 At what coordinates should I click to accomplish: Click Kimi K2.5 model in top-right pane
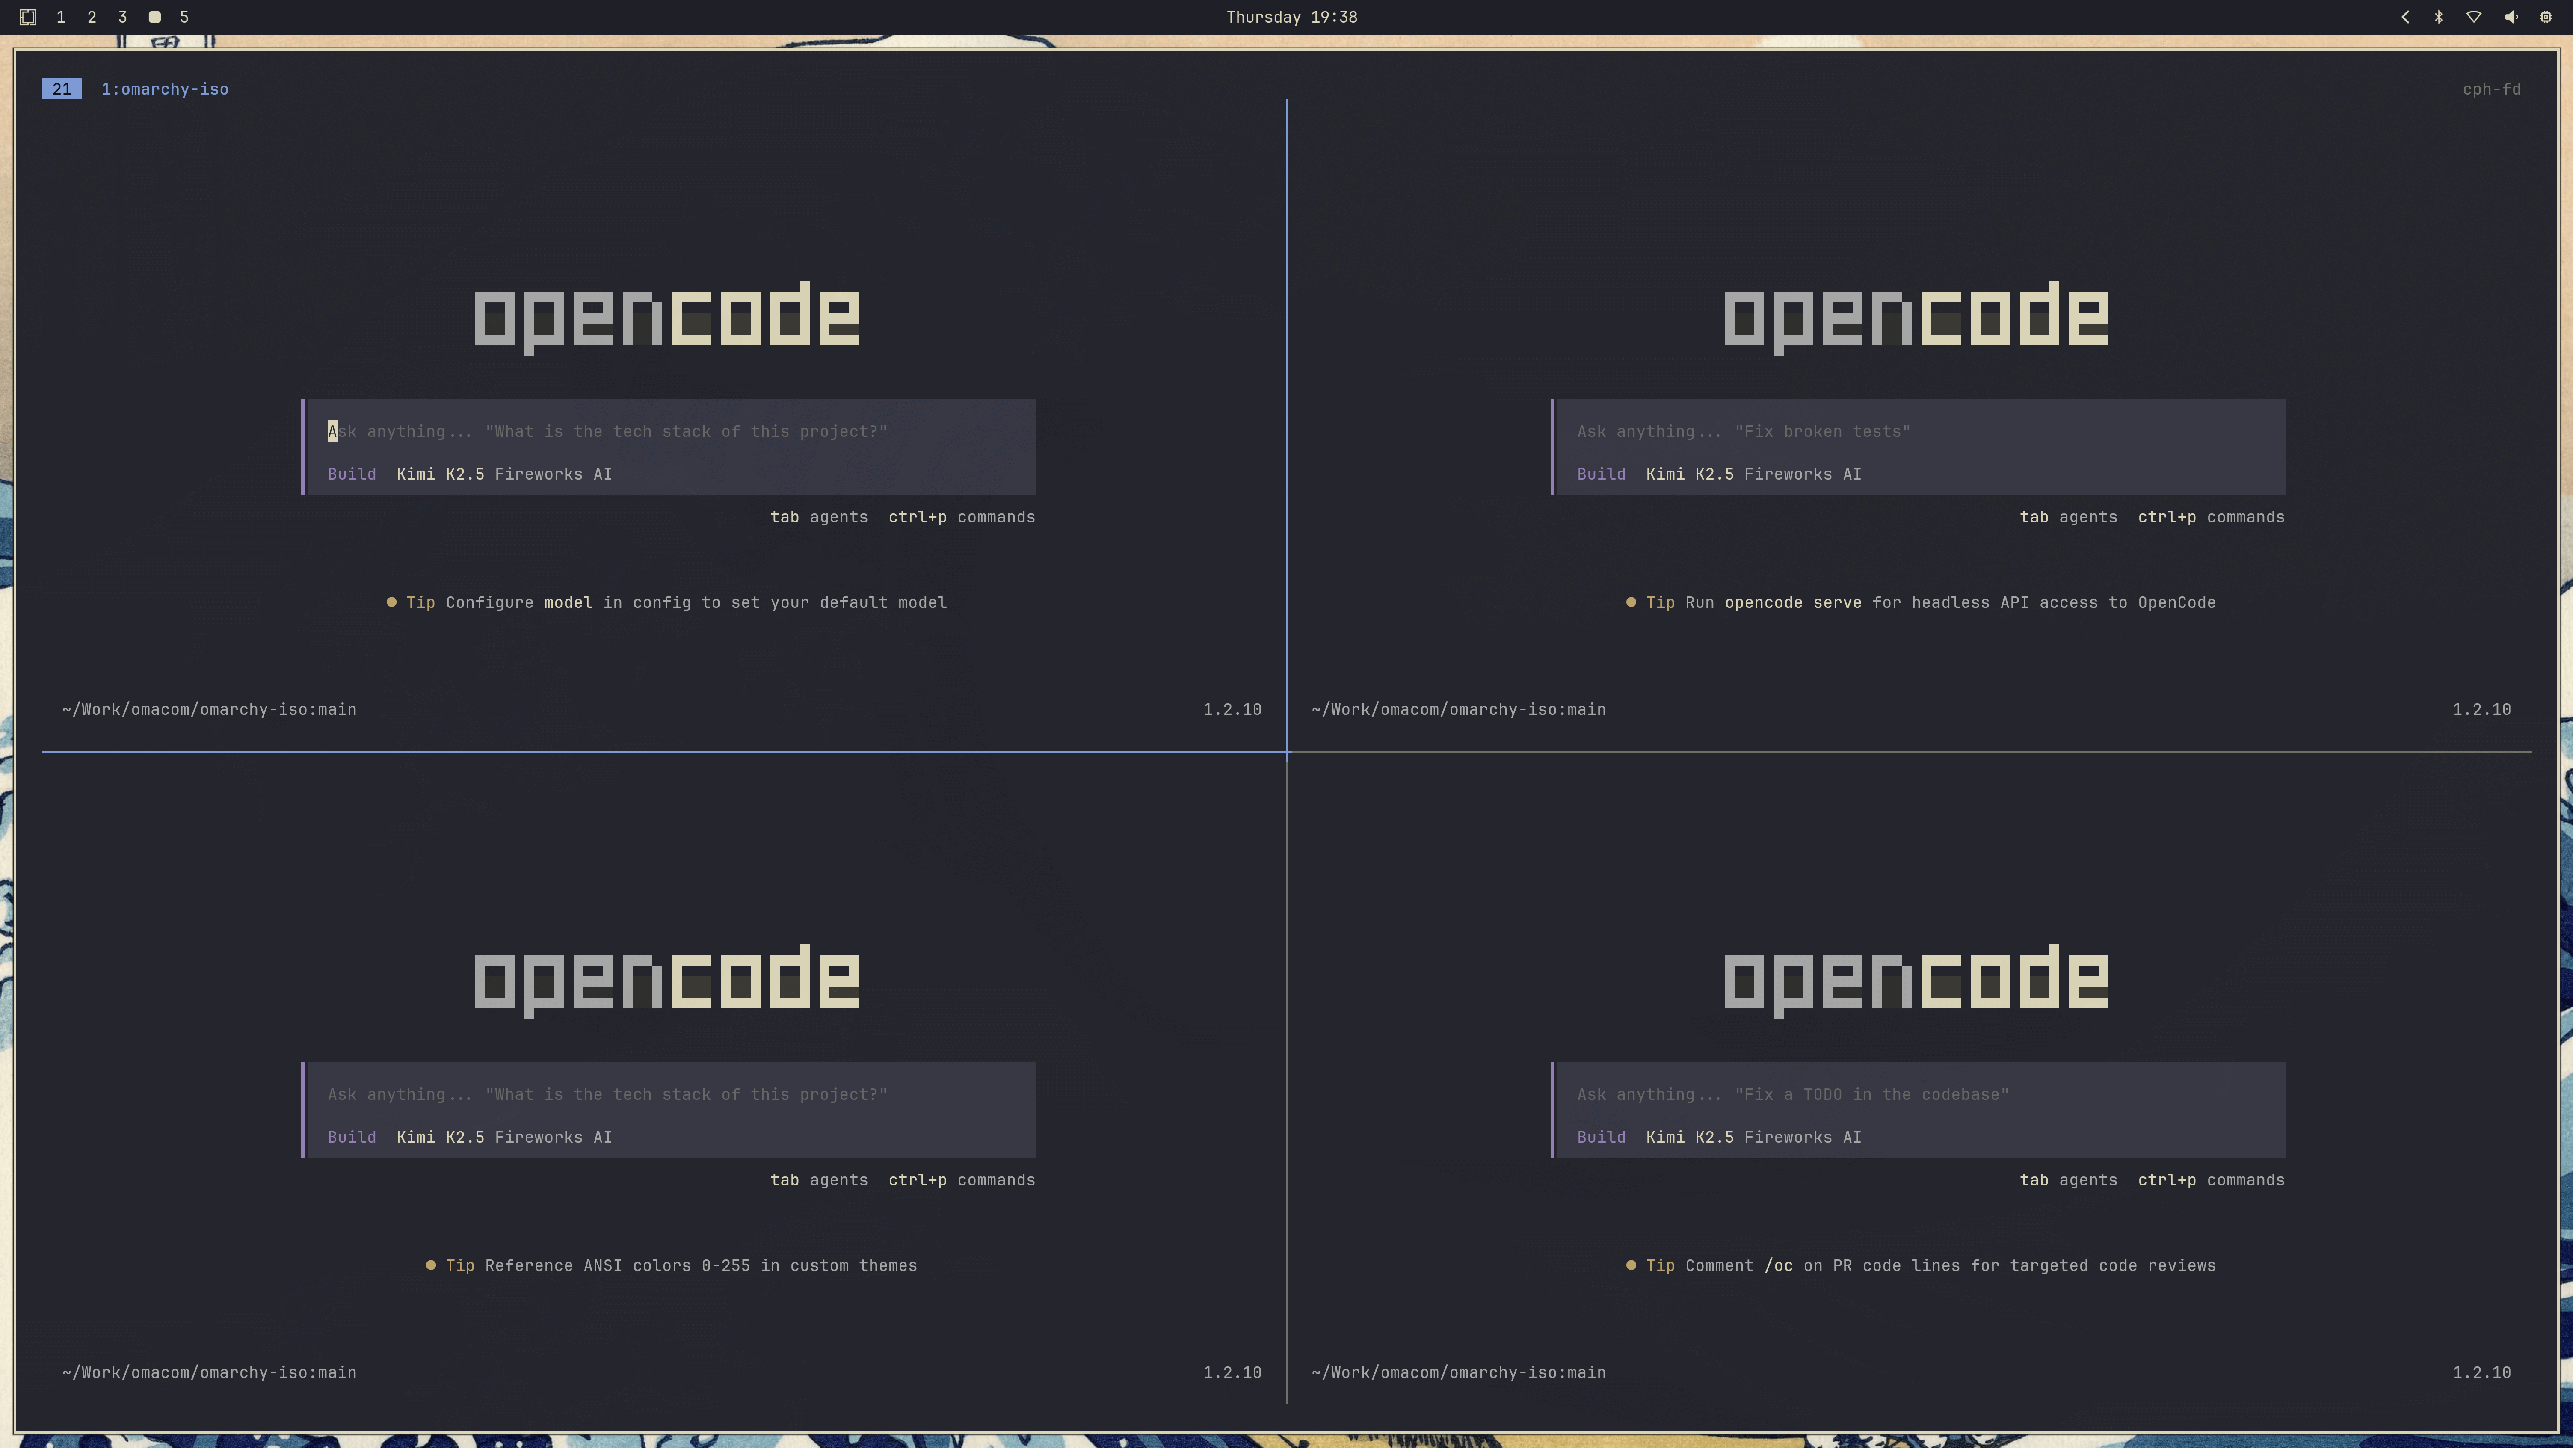[1689, 475]
